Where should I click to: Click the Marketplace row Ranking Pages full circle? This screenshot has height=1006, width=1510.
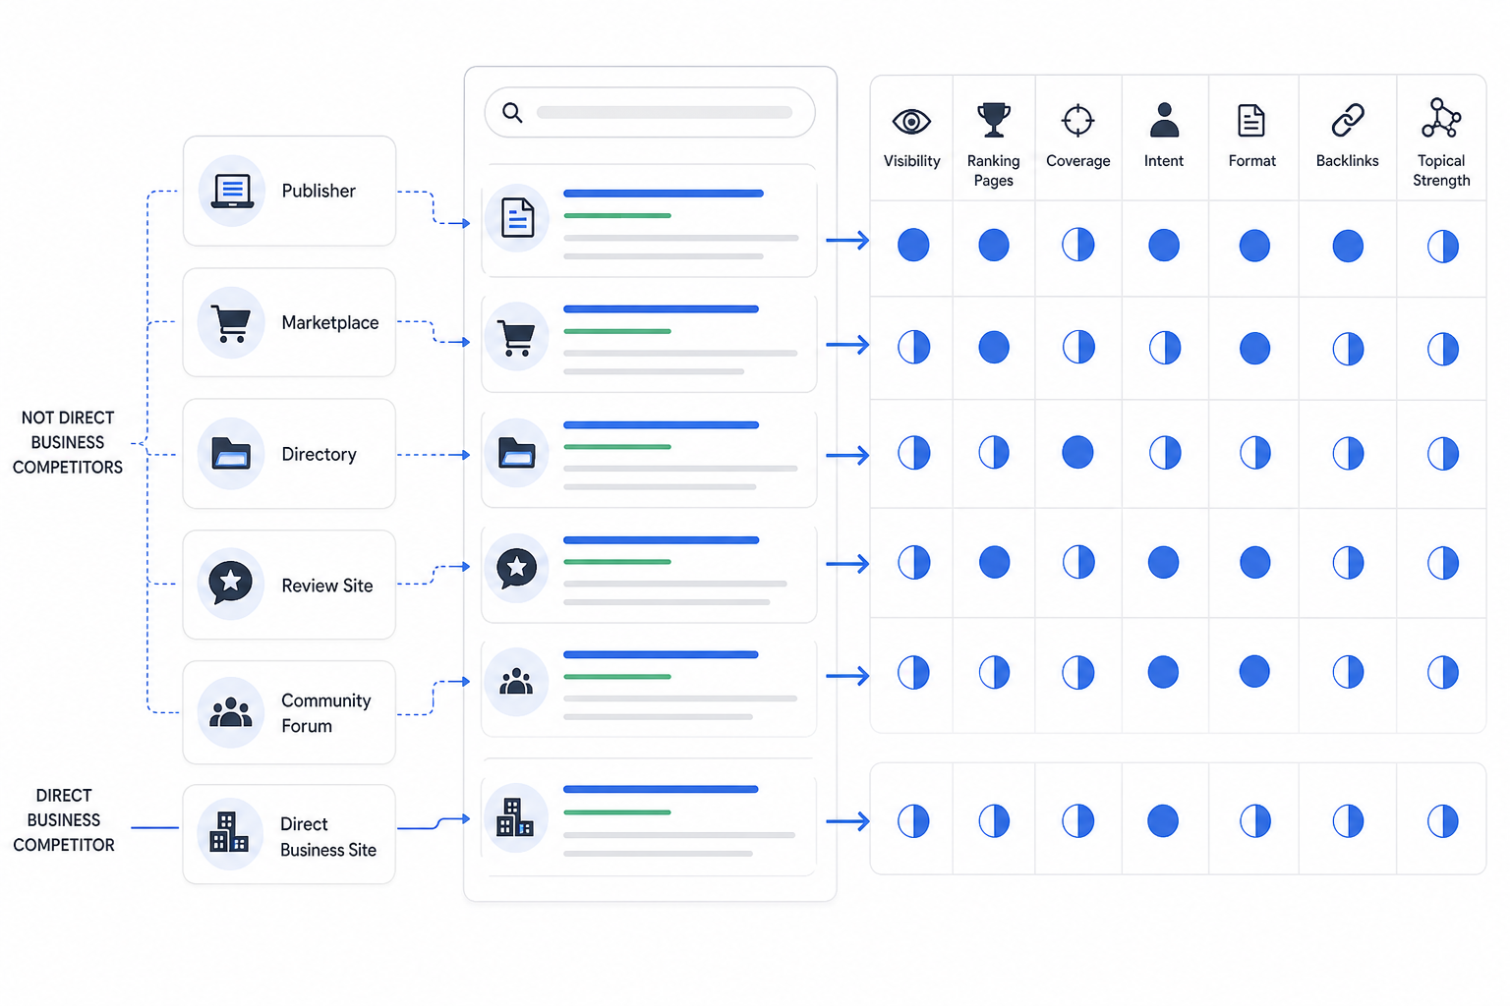tap(994, 347)
